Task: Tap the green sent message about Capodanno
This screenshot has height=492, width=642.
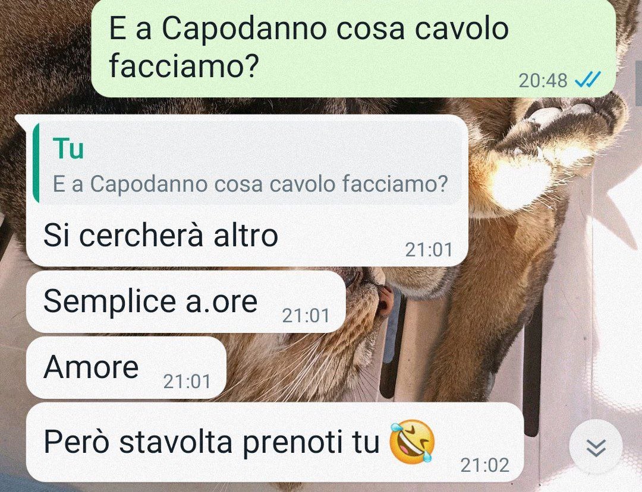Action: pos(353,48)
